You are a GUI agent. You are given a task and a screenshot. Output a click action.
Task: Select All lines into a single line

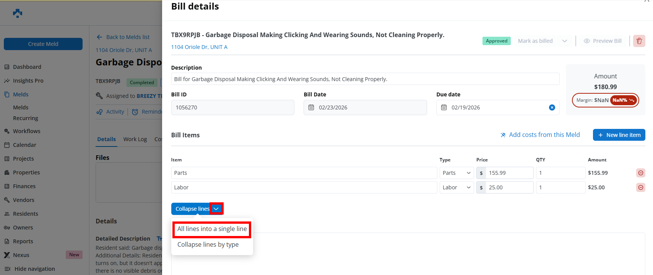pos(212,229)
